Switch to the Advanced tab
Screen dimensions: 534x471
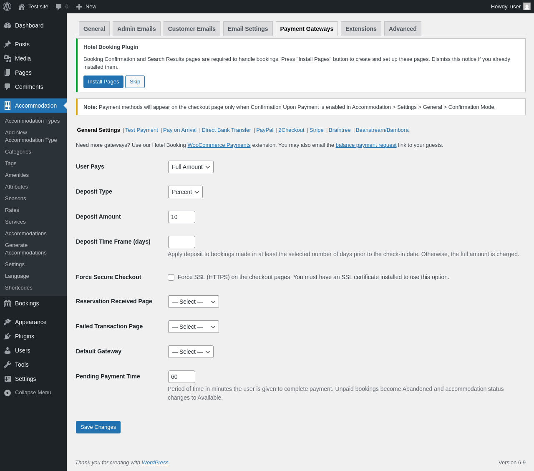click(x=403, y=29)
